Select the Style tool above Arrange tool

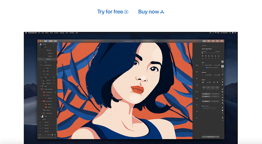point(222,62)
